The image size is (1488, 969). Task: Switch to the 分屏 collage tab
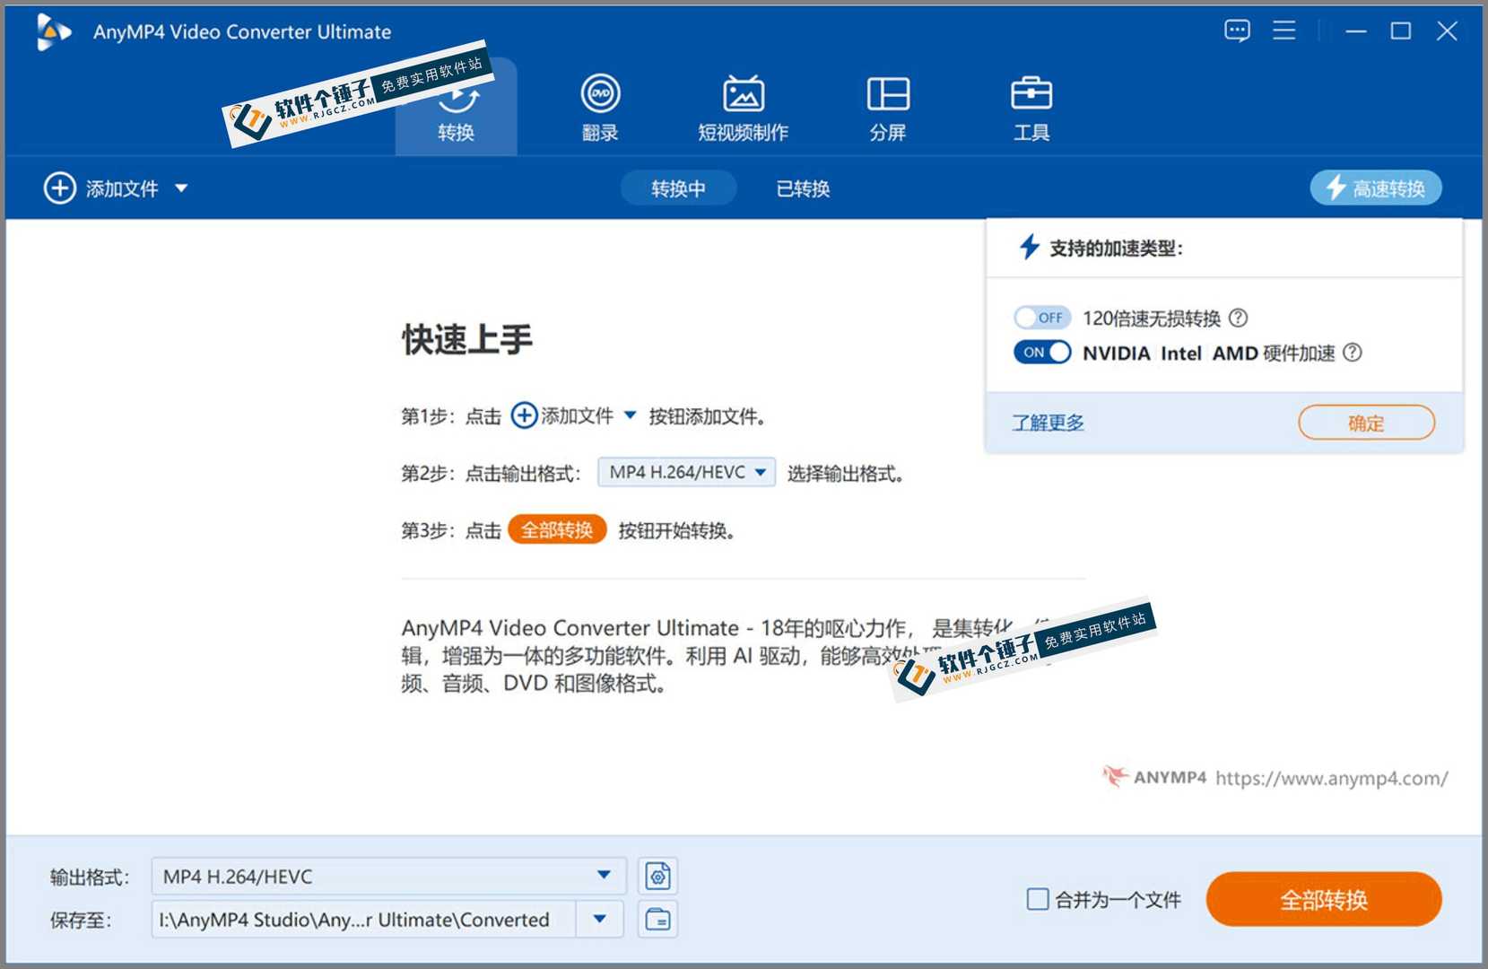[887, 108]
